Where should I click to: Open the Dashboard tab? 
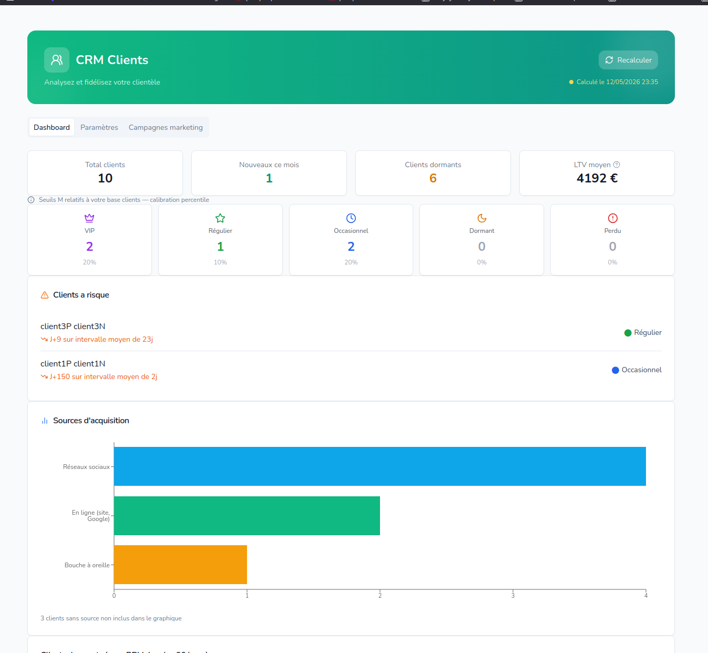(x=52, y=127)
